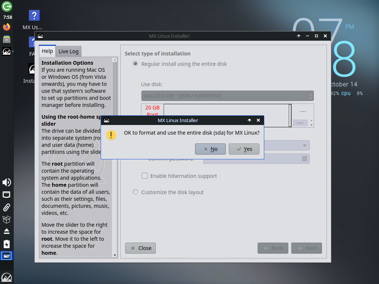Click the network connection tray icon
The height and width of the screenshot is (284, 379).
tap(7, 195)
